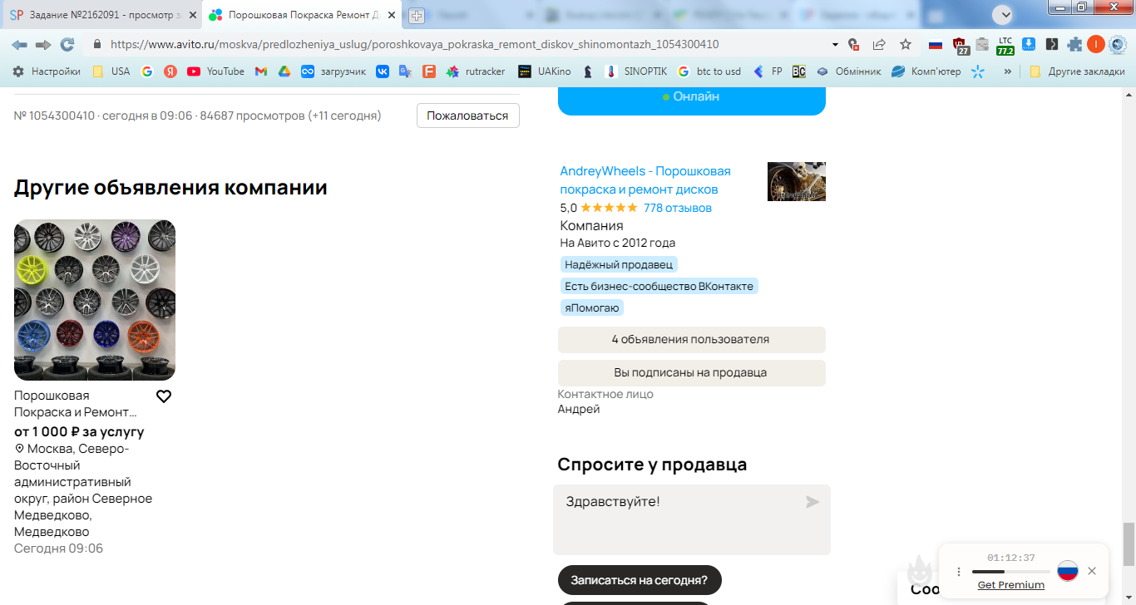Image resolution: width=1136 pixels, height=605 pixels.
Task: Open the Другие закладки folder
Action: coord(1077,71)
